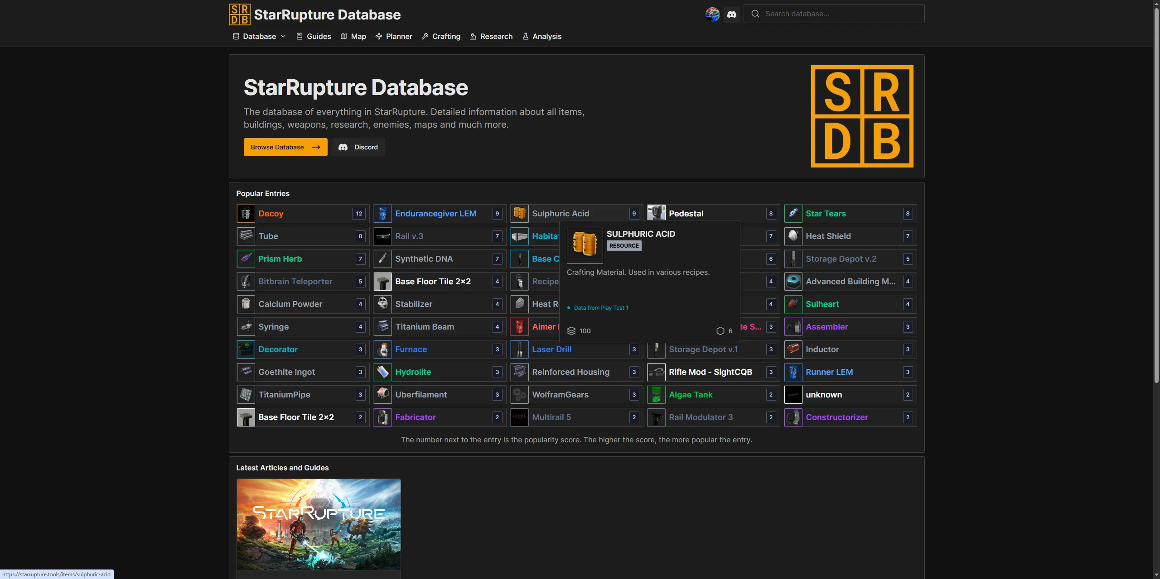This screenshot has width=1160, height=579.
Task: Click the Browse Database button
Action: pyautogui.click(x=285, y=147)
